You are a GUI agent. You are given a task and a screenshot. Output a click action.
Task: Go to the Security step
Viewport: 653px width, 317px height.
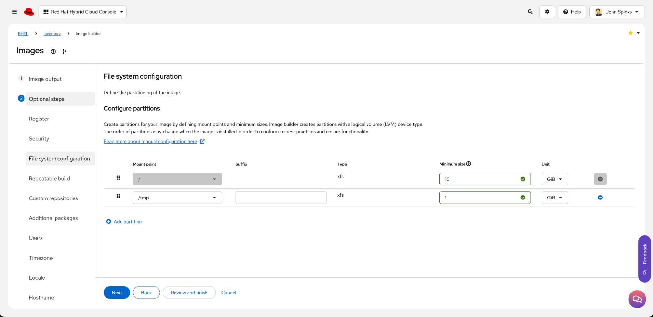tap(39, 139)
